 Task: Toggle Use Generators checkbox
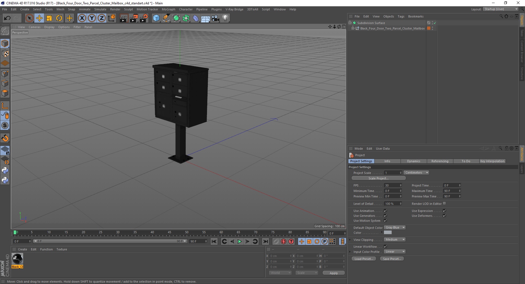385,216
